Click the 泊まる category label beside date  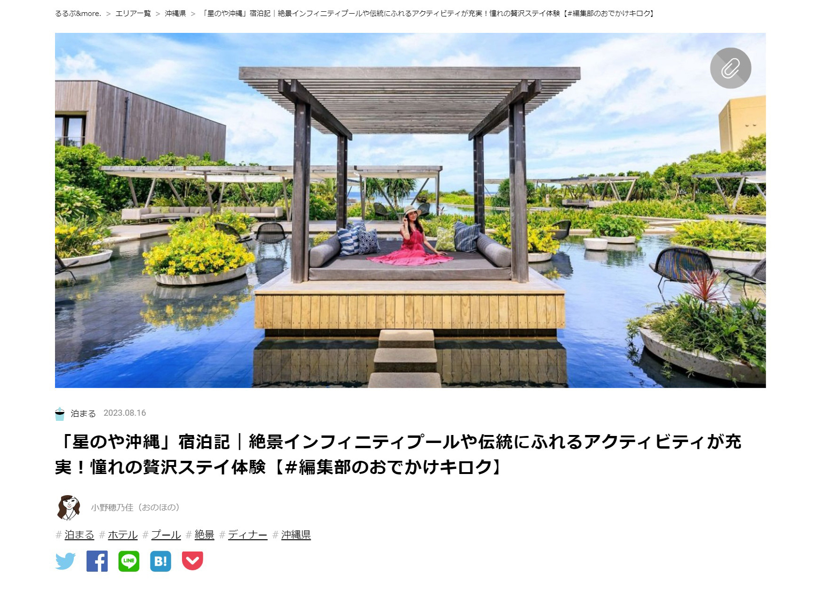83,413
